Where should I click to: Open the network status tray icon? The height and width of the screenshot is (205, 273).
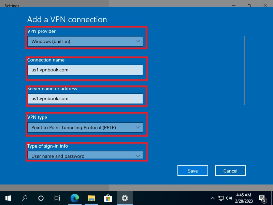221,198
